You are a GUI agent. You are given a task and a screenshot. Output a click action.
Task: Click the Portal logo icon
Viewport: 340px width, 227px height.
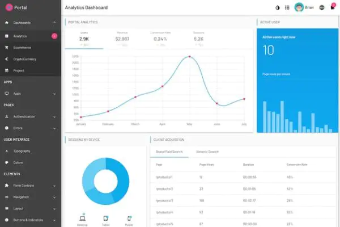pyautogui.click(x=9, y=7)
